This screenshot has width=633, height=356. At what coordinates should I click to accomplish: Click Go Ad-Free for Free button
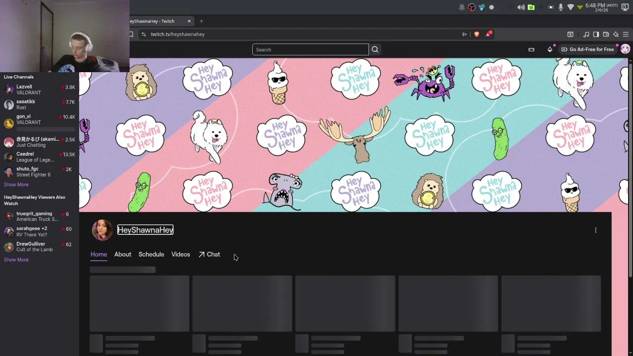coord(588,49)
